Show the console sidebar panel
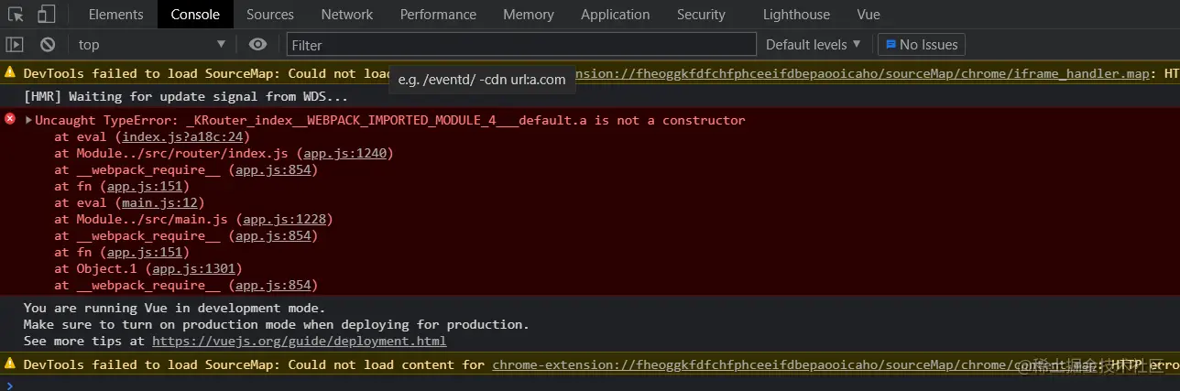The height and width of the screenshot is (391, 1180). pyautogui.click(x=15, y=45)
